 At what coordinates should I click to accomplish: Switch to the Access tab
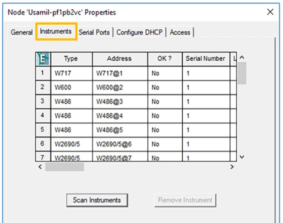click(x=180, y=32)
